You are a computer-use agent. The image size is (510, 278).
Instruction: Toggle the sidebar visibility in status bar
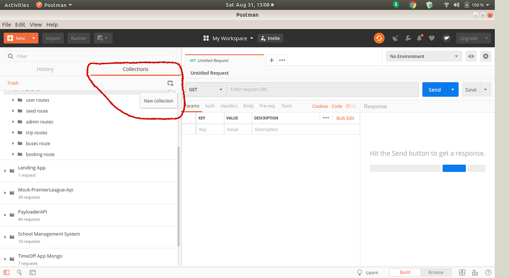pos(6,272)
